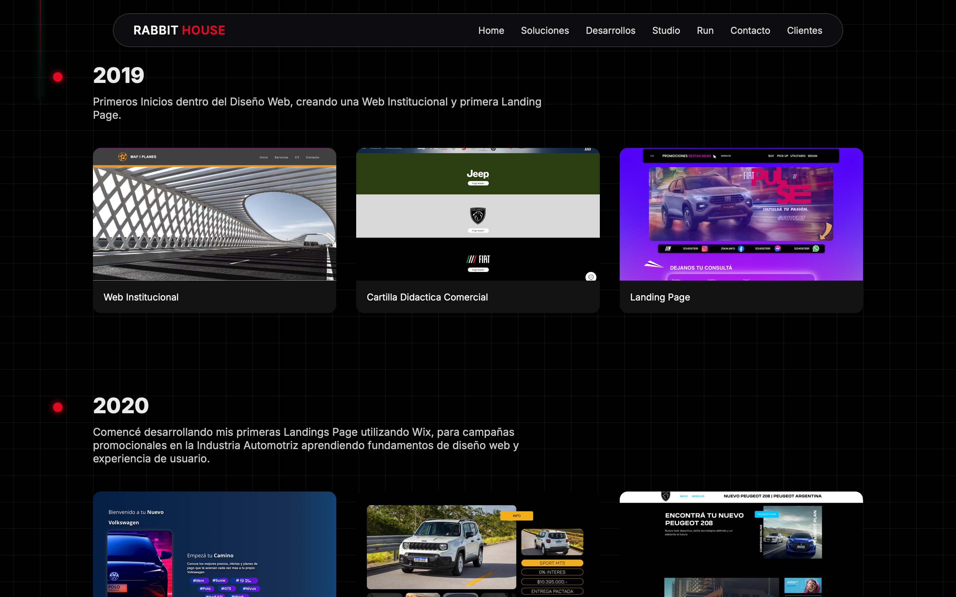Go to the Contacto page
Screen dimensions: 956x597
pos(750,31)
